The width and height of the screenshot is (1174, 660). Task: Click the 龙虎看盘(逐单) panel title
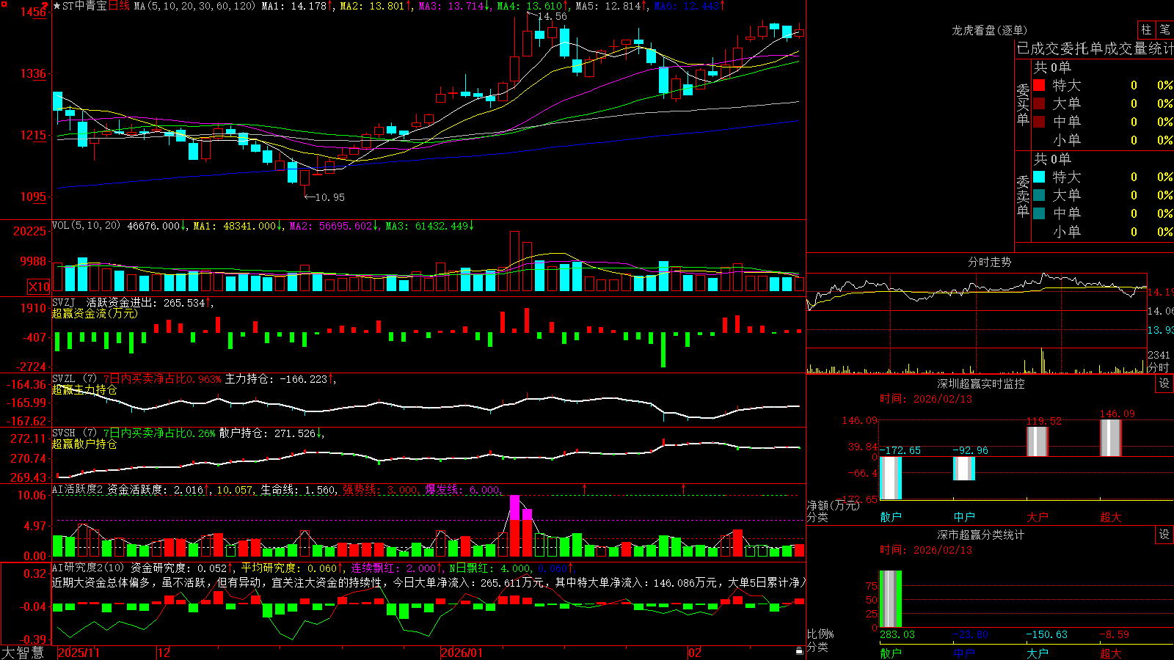[x=990, y=30]
